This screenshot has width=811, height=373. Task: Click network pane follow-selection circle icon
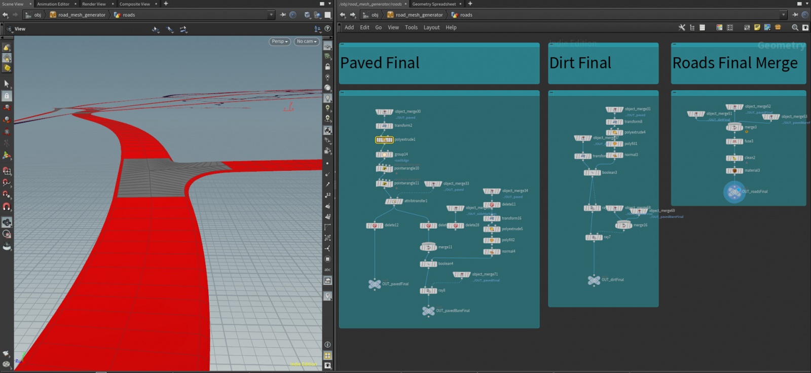805,15
